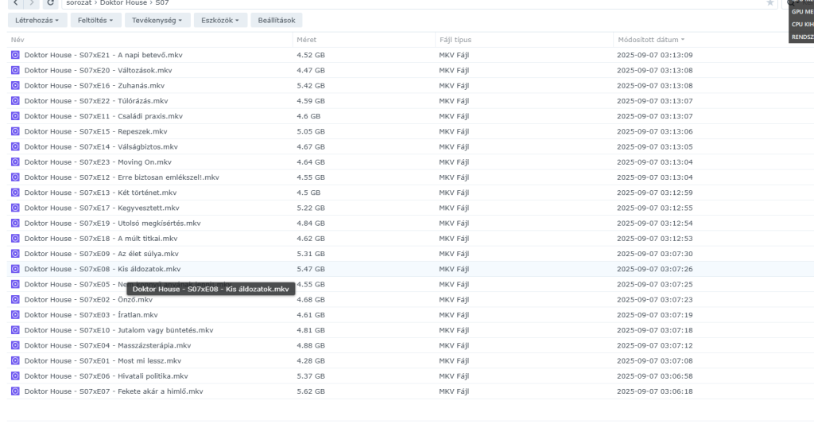Click the refresh icon beside the path bar
Screen dimensions: 814x428
click(50, 3)
